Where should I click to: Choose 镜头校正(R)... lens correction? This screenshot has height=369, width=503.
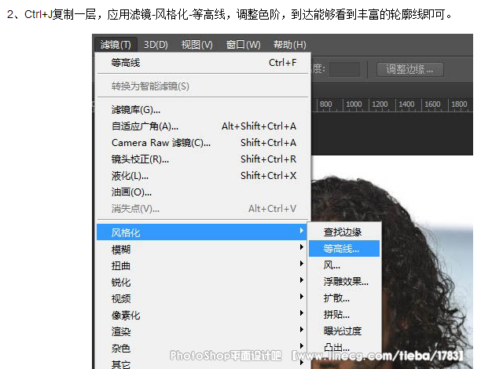[x=204, y=159]
